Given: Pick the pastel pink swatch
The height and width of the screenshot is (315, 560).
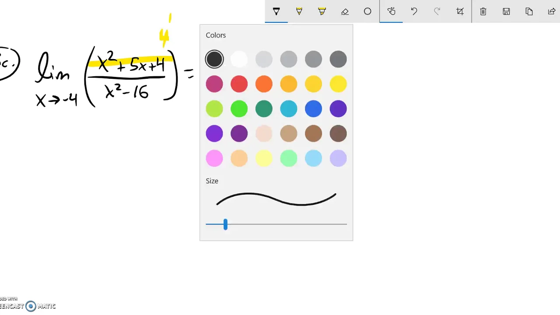Looking at the screenshot, I should click(214, 158).
